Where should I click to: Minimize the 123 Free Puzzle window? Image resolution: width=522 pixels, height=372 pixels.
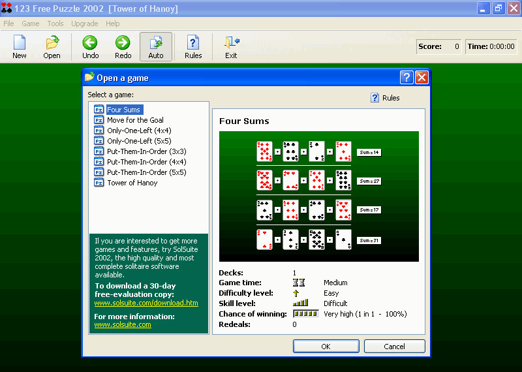(484, 8)
